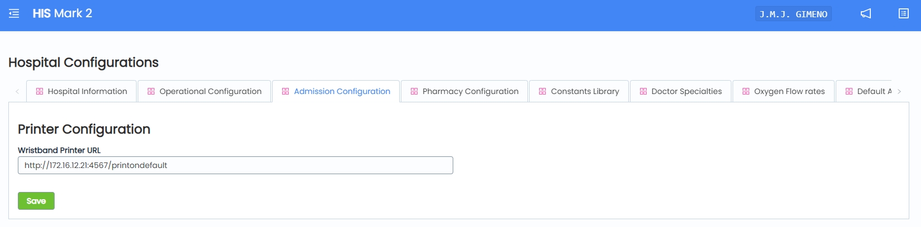Click the Pharmacy Configuration tab icon
Viewport: 921px width, 227px height.
414,91
